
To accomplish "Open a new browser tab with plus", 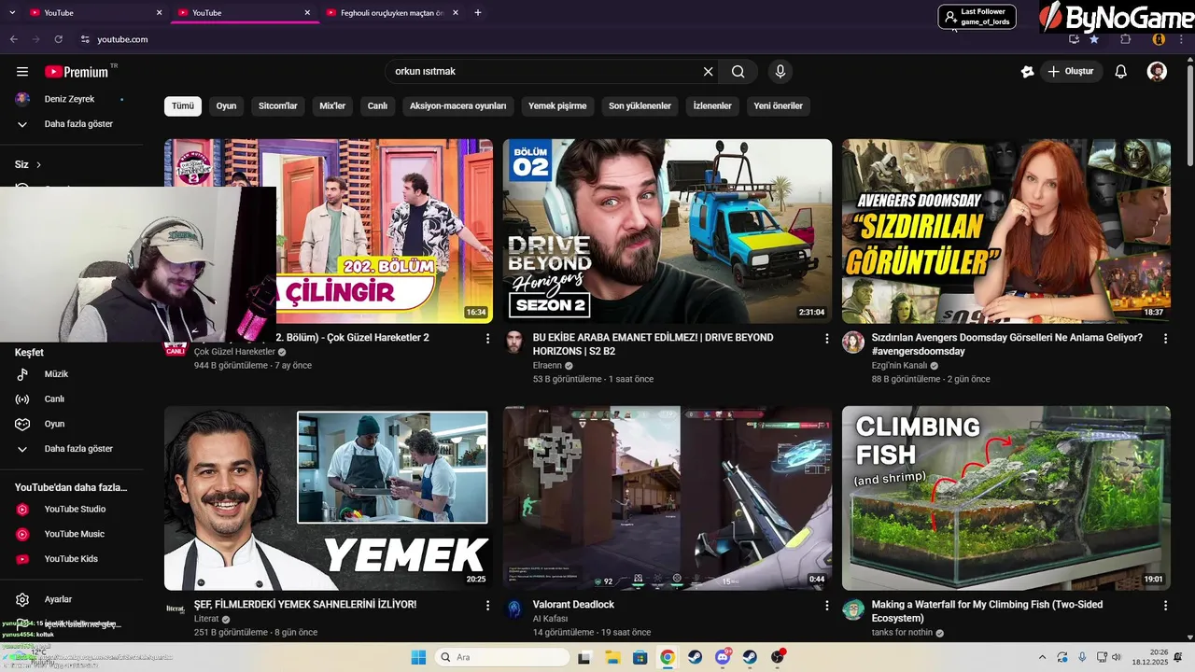I will coord(478,13).
